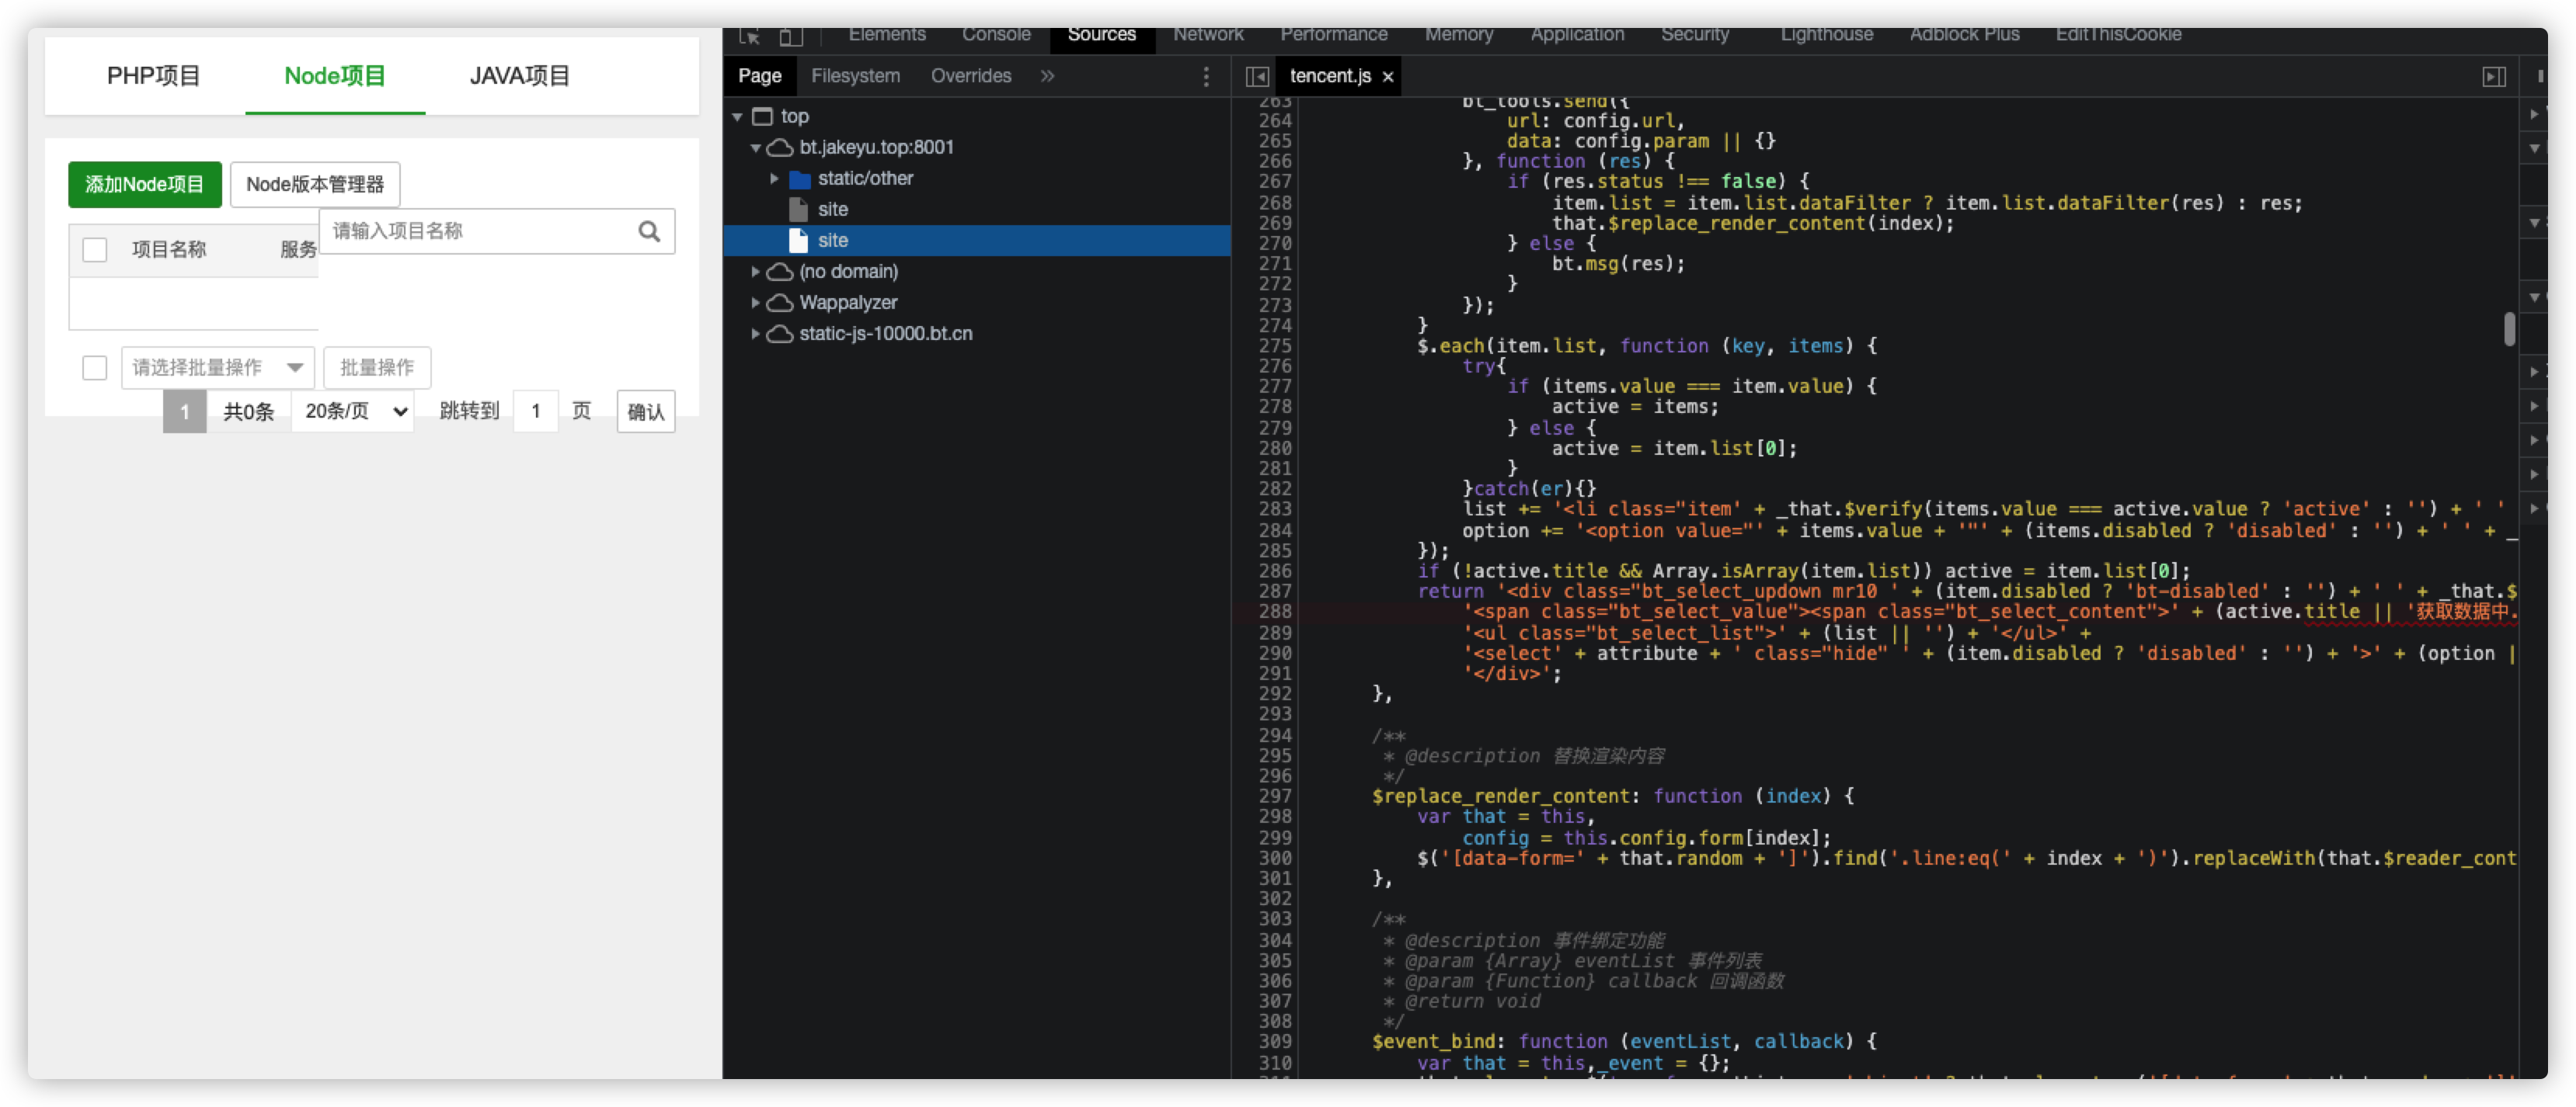Open the Memory panel tab
The image size is (2576, 1107).
[1459, 35]
